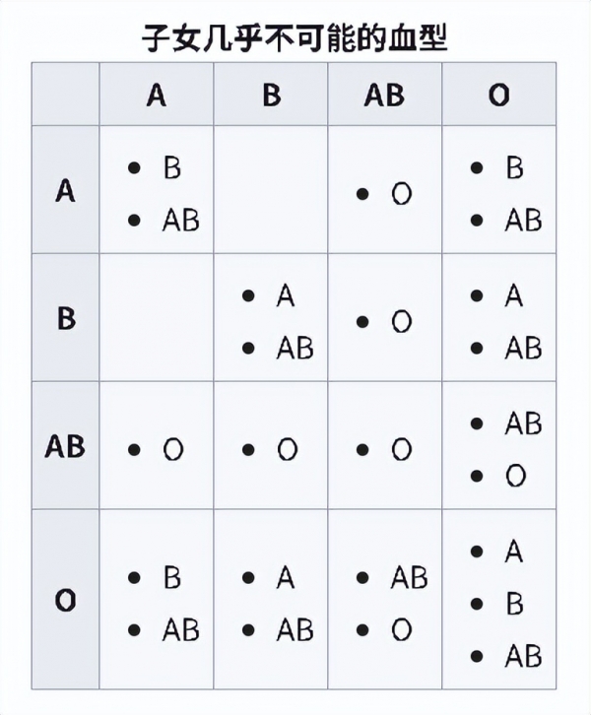591x715 pixels.
Task: Click the empty cell in row B, column A
Action: click(x=156, y=318)
